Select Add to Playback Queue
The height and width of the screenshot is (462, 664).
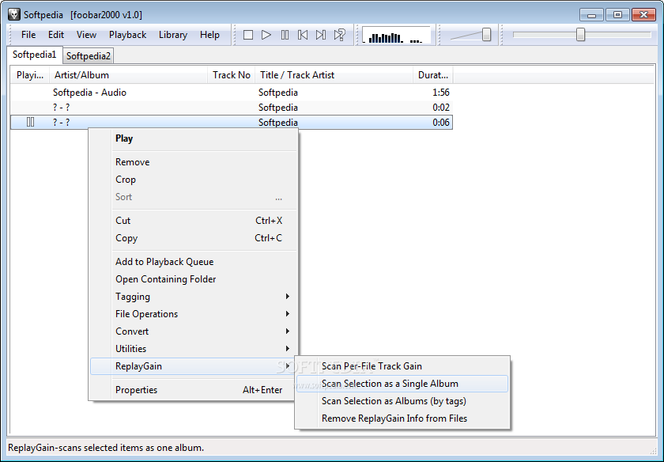tap(194, 262)
